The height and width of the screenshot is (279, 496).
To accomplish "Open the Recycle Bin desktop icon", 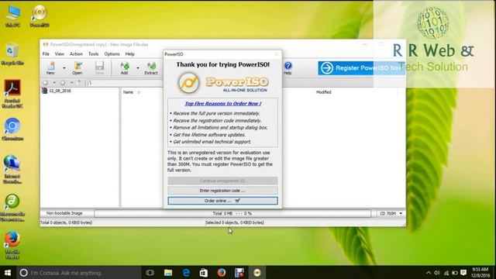I will pyautogui.click(x=12, y=53).
